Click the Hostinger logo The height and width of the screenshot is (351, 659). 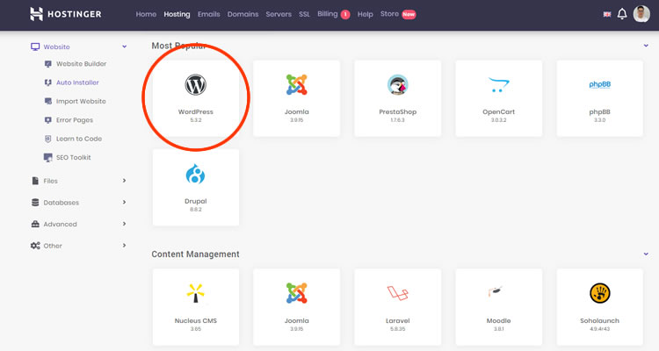pos(66,14)
